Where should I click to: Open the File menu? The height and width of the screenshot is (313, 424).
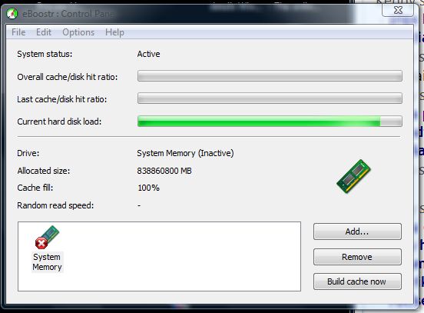(18, 32)
